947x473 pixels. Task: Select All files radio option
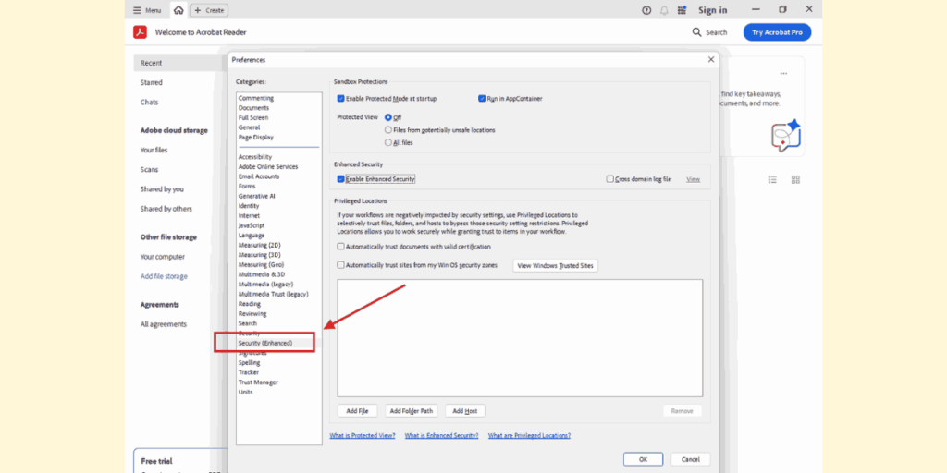click(388, 142)
